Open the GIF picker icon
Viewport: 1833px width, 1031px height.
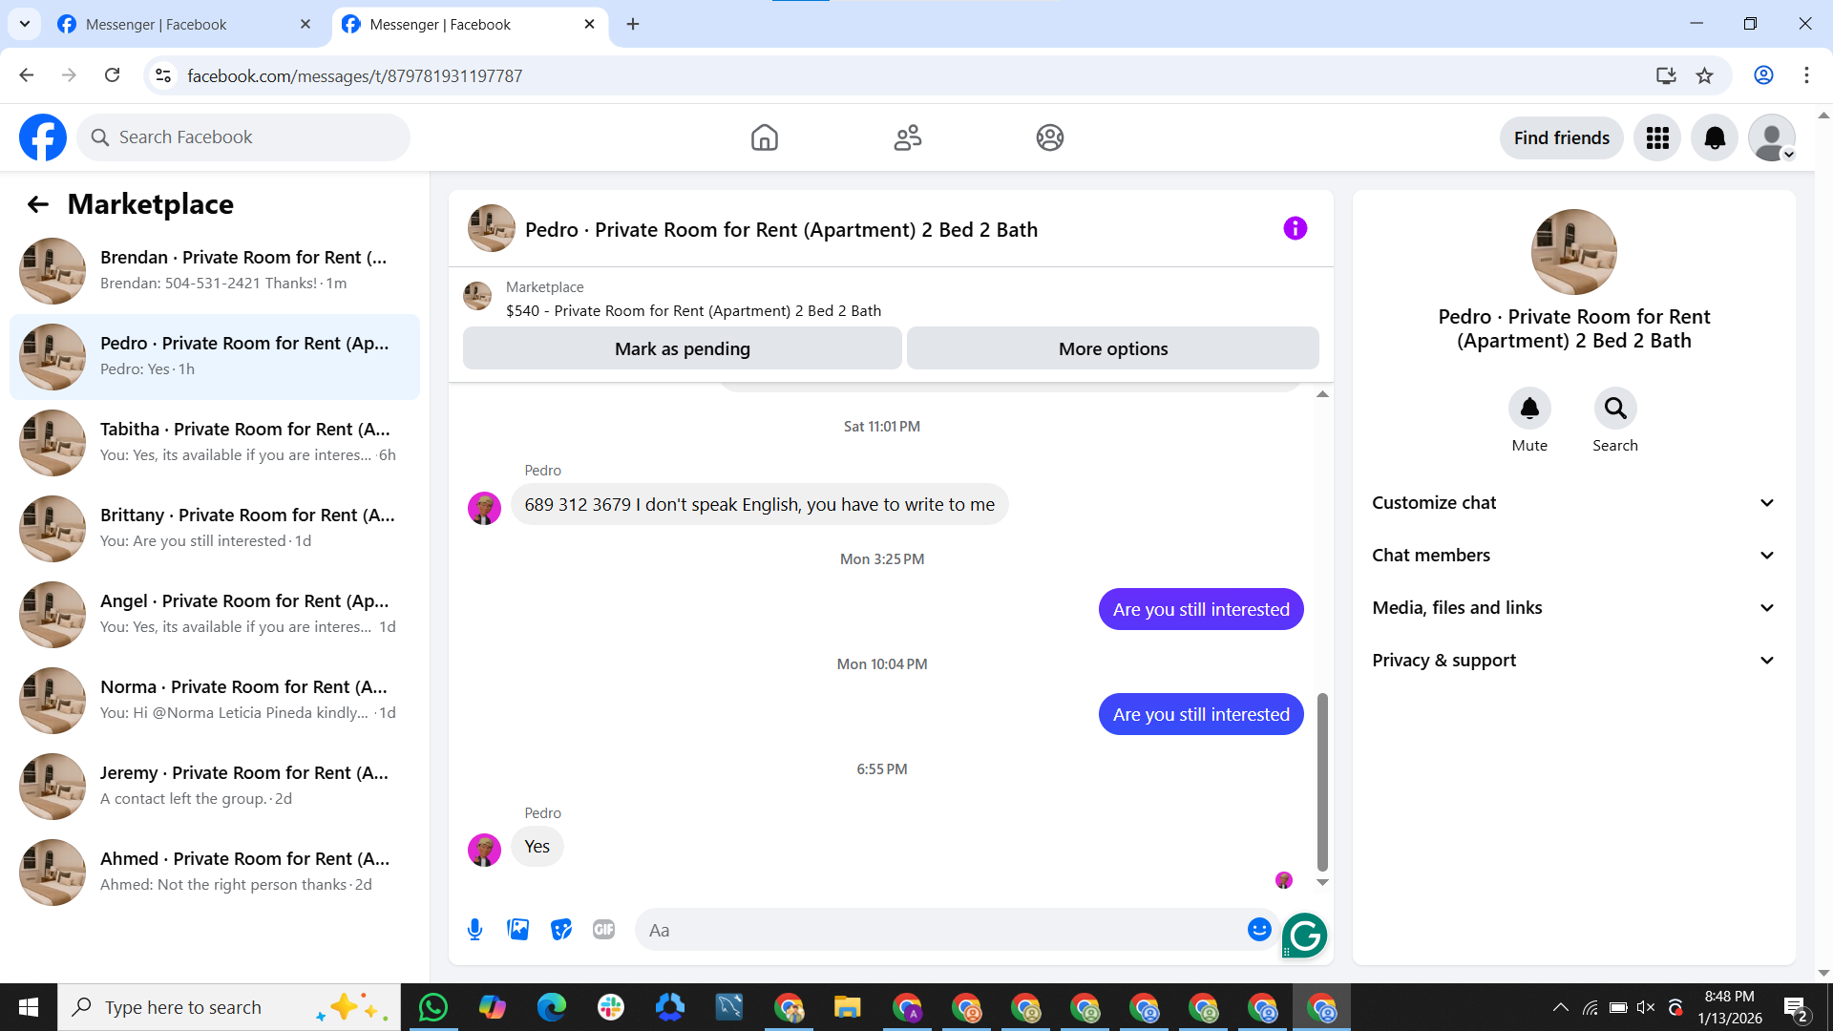(603, 930)
